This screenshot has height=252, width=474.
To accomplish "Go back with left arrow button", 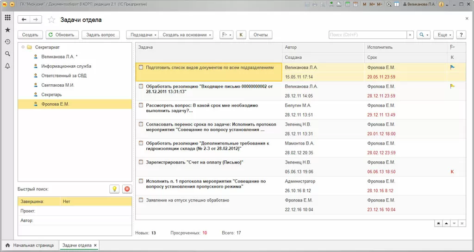I will pyautogui.click(x=24, y=19).
